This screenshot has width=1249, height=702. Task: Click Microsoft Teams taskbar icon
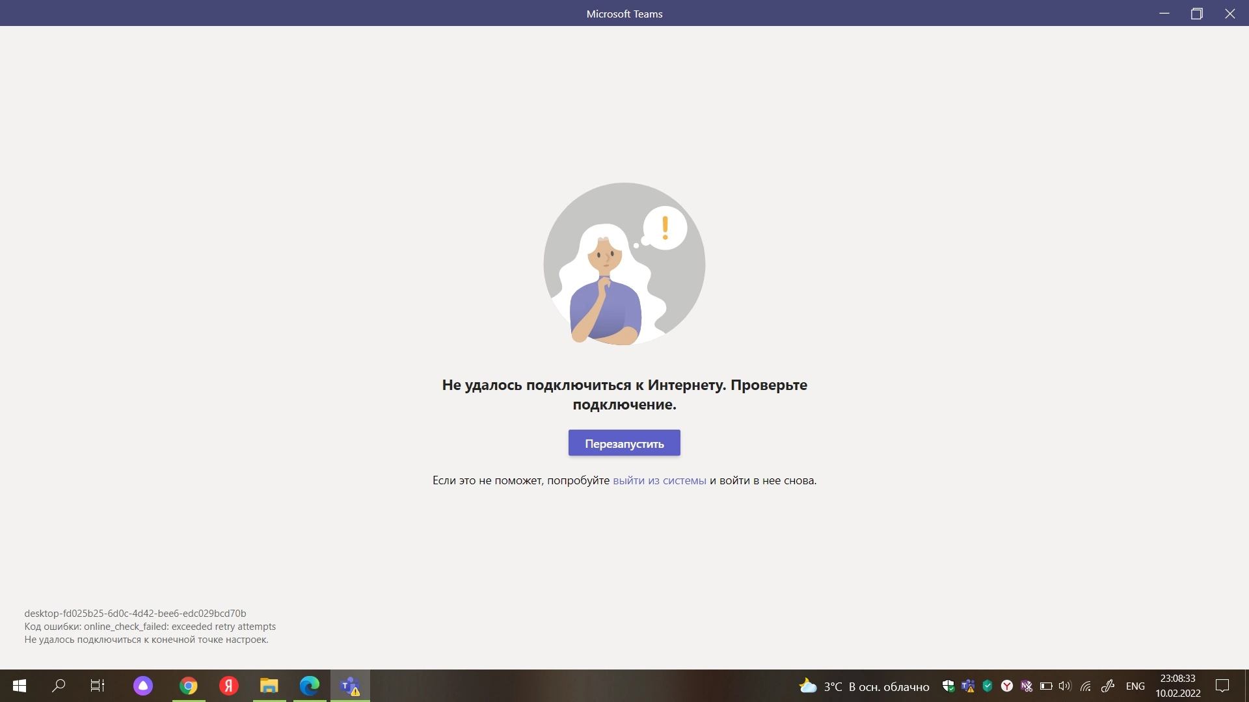[x=350, y=686]
